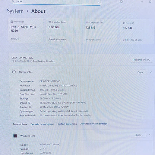Select the DESKTOP-MF7130G PC name heading
Image resolution: width=155 pixels, height=155 pixels.
point(22,58)
